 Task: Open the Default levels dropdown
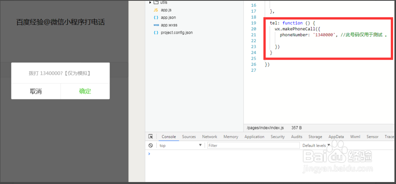point(316,145)
